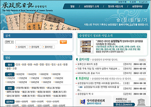
Task: Open the 승정원일기 소개 menu
Action: pyautogui.click(x=91, y=6)
